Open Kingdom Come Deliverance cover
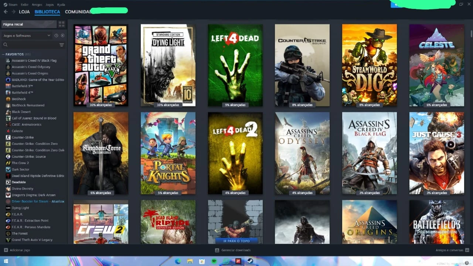The width and height of the screenshot is (473, 266). (101, 153)
